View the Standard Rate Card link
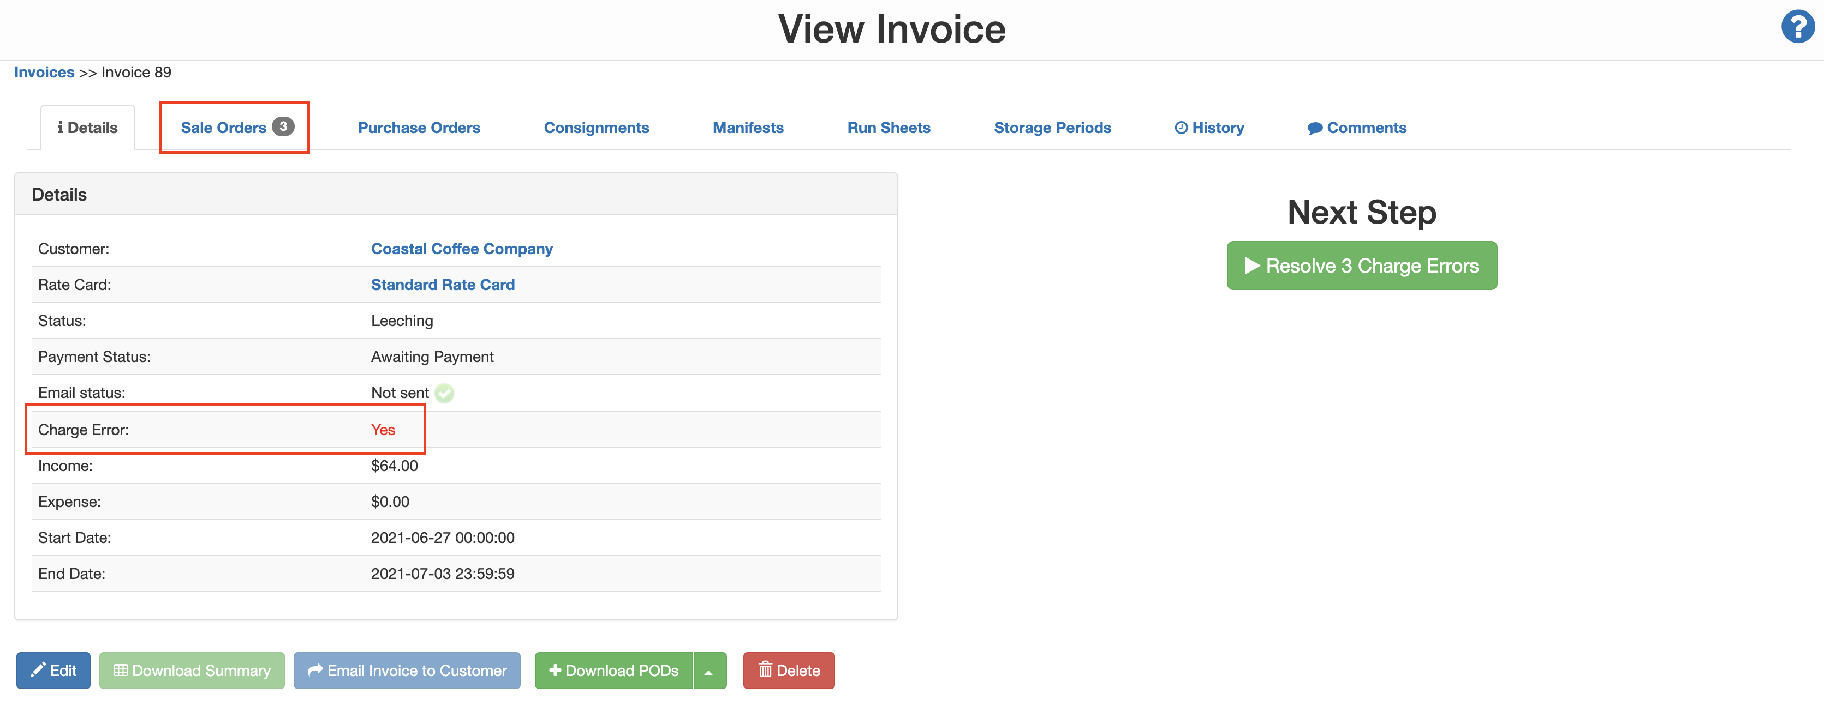 point(443,284)
